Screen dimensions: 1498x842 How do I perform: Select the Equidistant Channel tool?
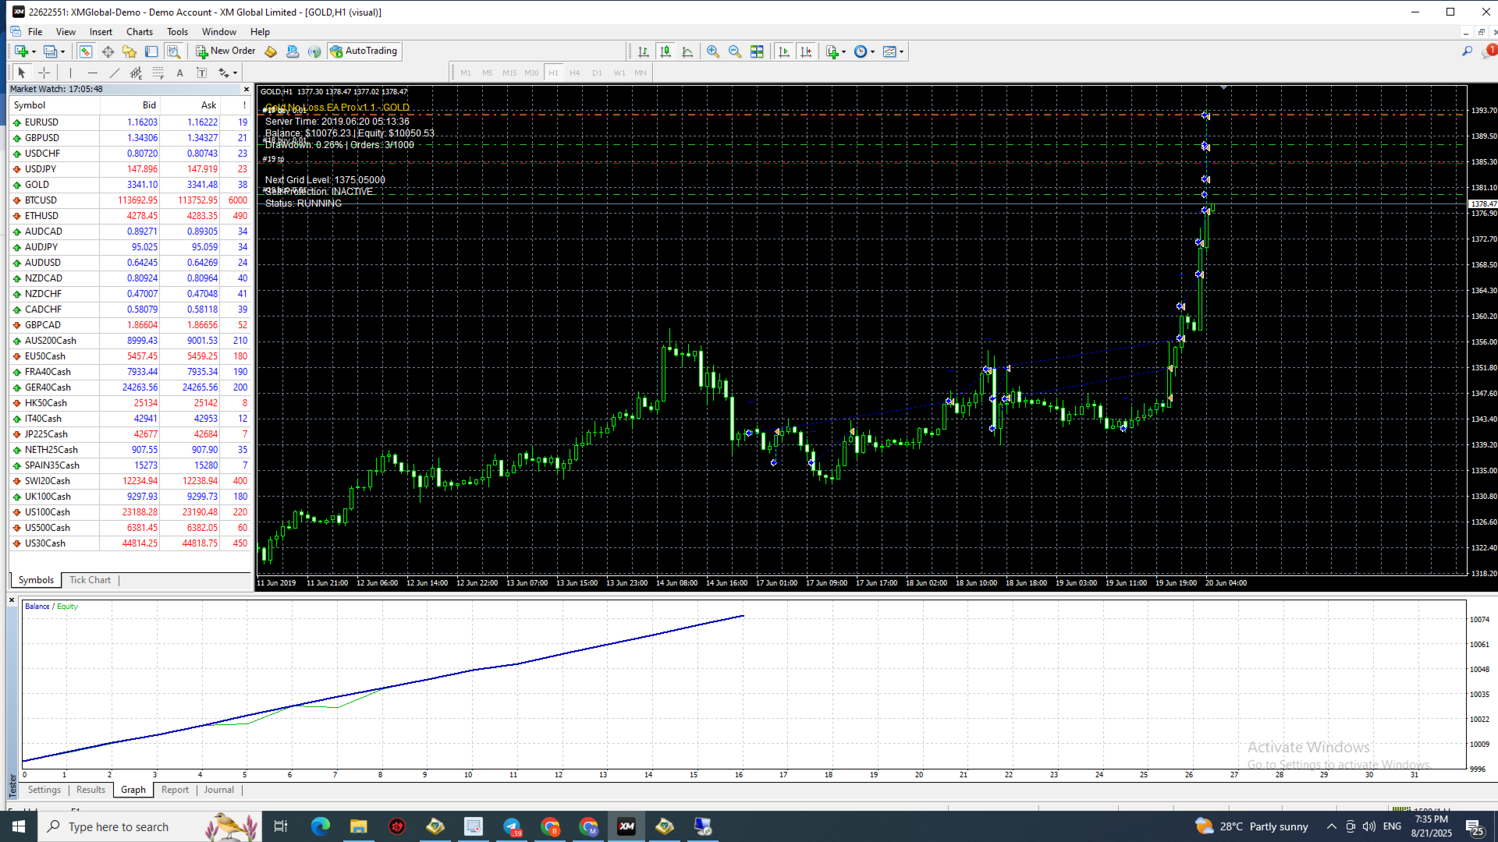pos(137,73)
